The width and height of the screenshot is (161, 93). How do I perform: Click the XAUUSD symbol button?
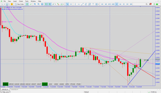(x=45, y=84)
